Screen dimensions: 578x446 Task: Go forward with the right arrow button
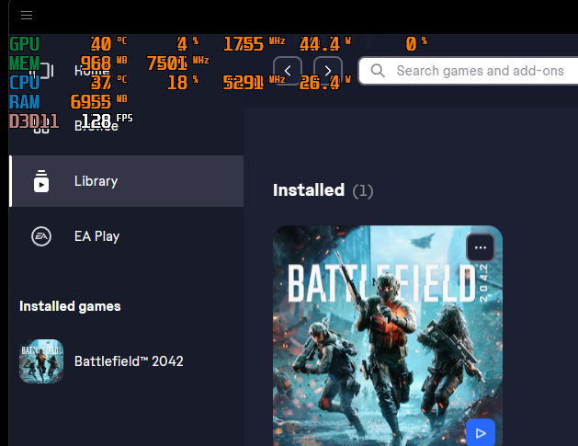[x=328, y=71]
